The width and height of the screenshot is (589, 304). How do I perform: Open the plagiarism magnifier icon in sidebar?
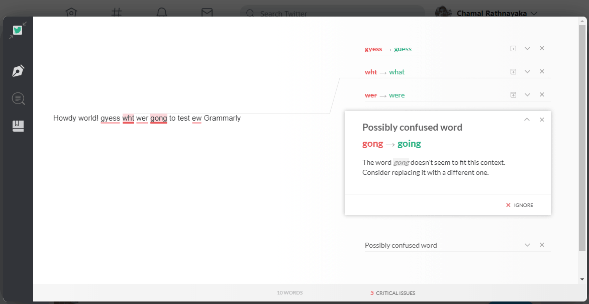pos(19,99)
